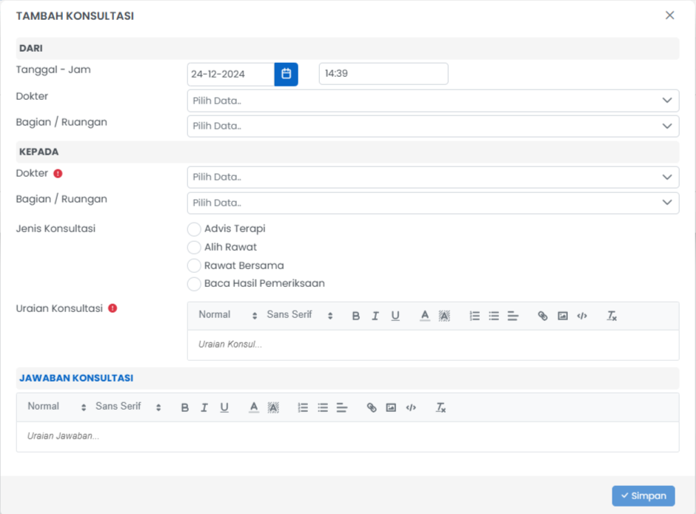Insert code block in Jawaban Konsultasi editor
Image resolution: width=696 pixels, height=514 pixels.
coord(411,408)
